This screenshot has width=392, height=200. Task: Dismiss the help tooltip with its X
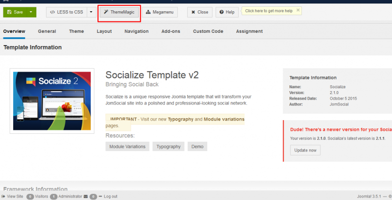click(x=298, y=10)
